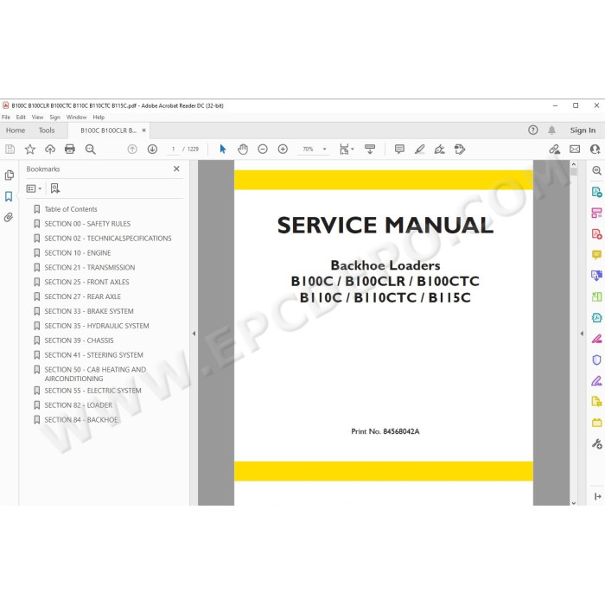
Task: Zoom in with plus icon
Action: [283, 149]
